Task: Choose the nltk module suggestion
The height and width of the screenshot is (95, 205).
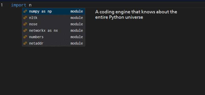Action: (53, 18)
